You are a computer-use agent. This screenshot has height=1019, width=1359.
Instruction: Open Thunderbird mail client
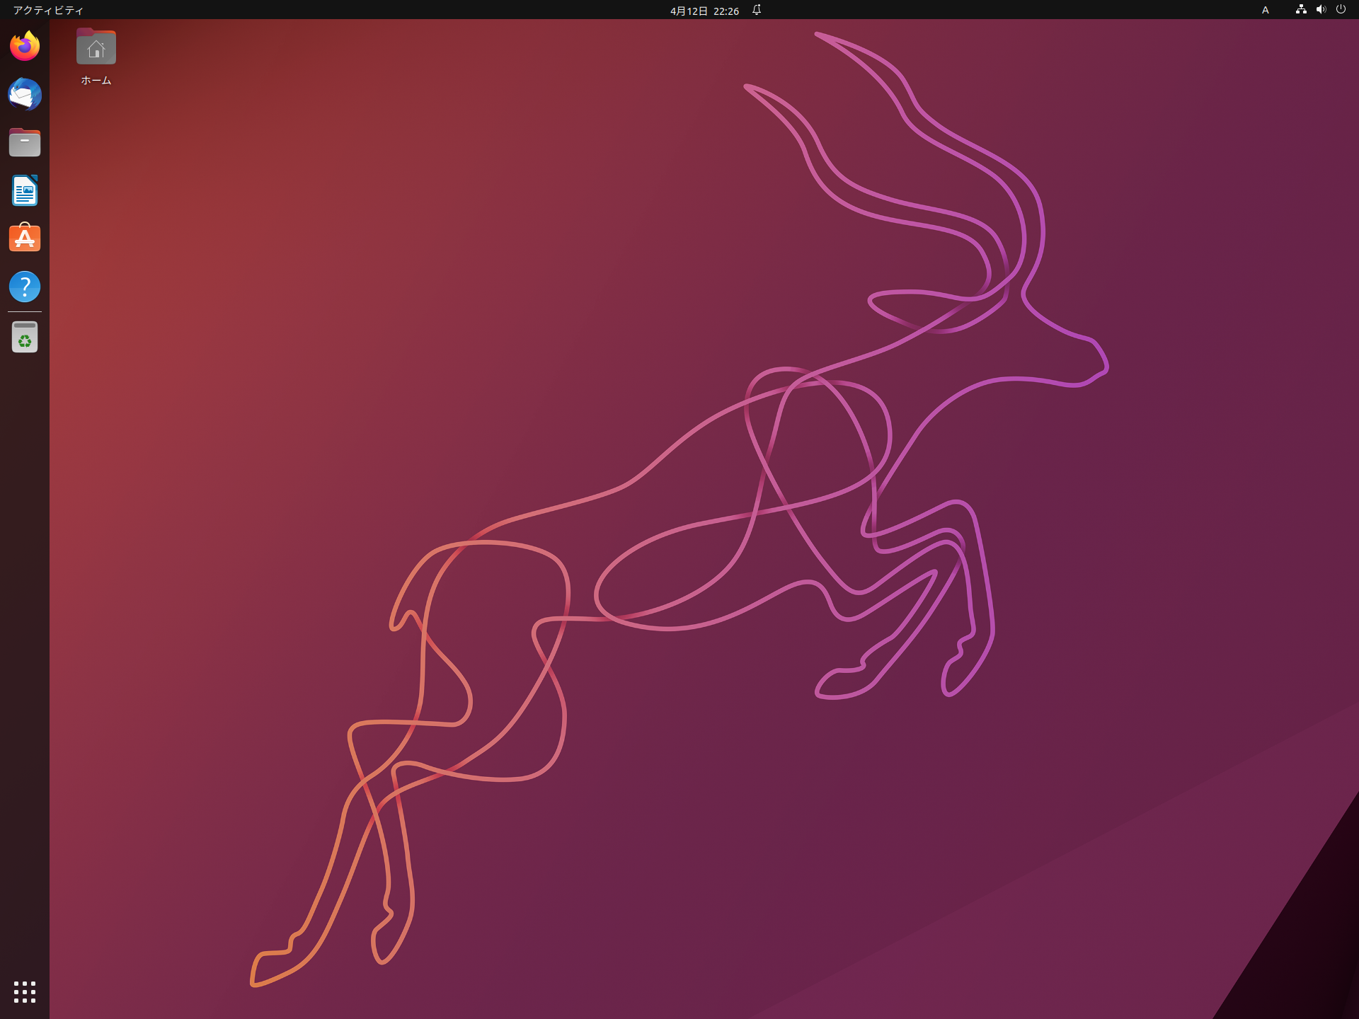point(25,95)
